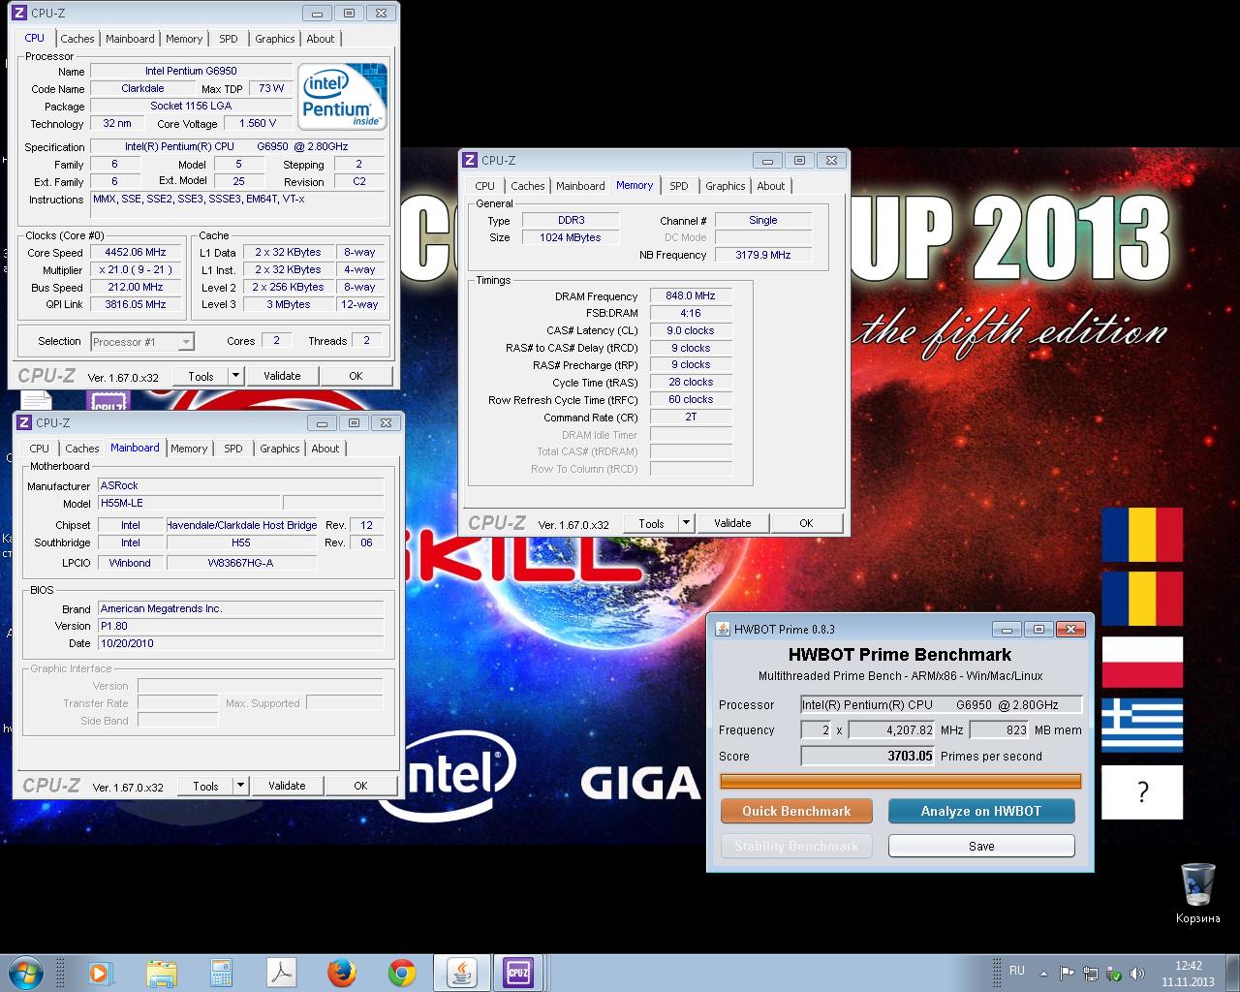
Task: Select the Bus Speed value 212.00 MHz
Action: (x=136, y=287)
